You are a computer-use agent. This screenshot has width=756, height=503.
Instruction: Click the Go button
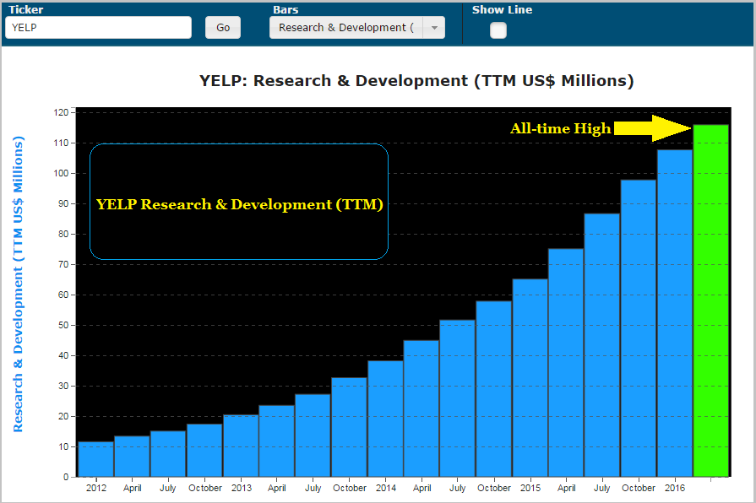(223, 28)
